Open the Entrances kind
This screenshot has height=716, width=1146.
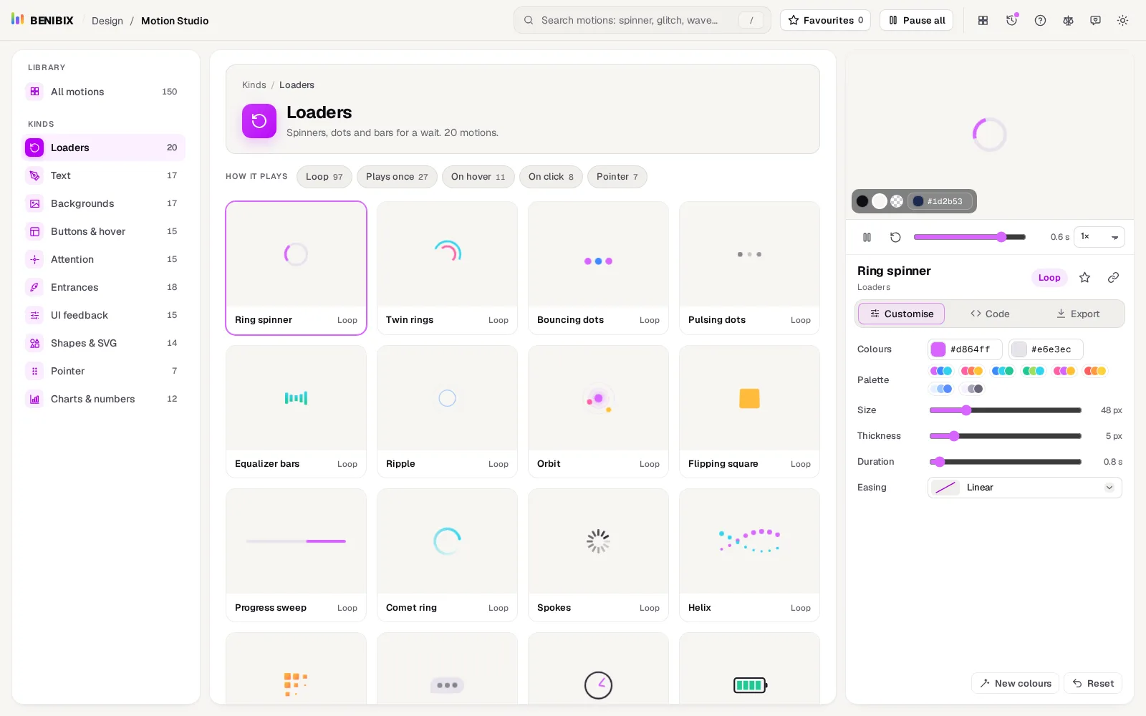tap(104, 287)
